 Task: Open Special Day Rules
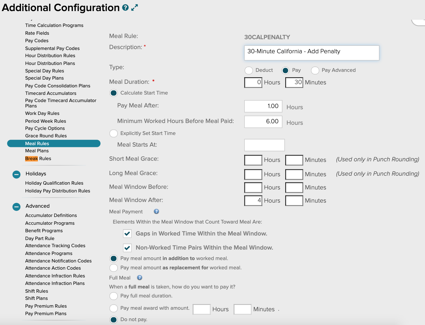pyautogui.click(x=45, y=71)
